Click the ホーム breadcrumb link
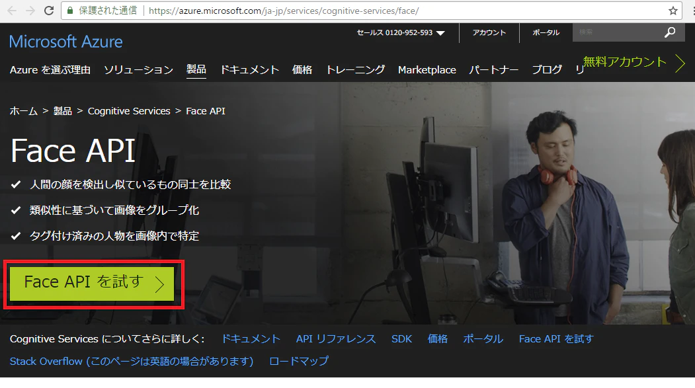The width and height of the screenshot is (695, 388). tap(24, 111)
